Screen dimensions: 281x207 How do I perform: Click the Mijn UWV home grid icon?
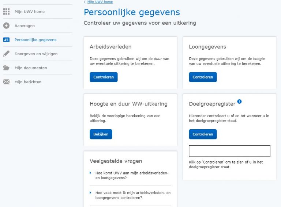click(x=6, y=12)
